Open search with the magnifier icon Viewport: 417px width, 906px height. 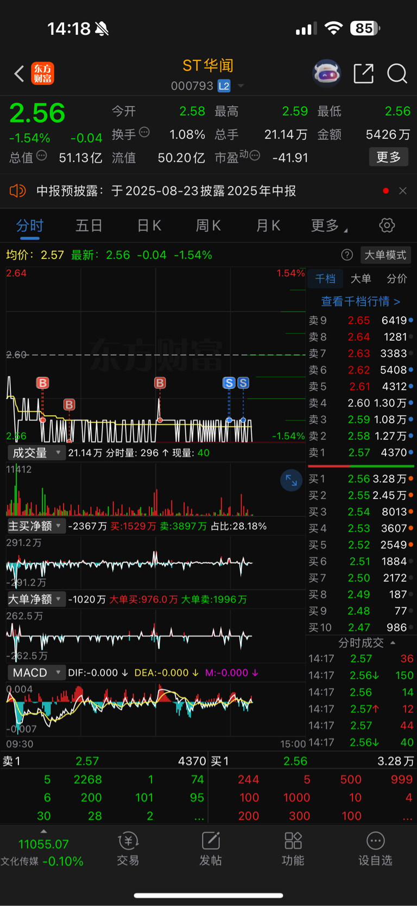[x=397, y=73]
